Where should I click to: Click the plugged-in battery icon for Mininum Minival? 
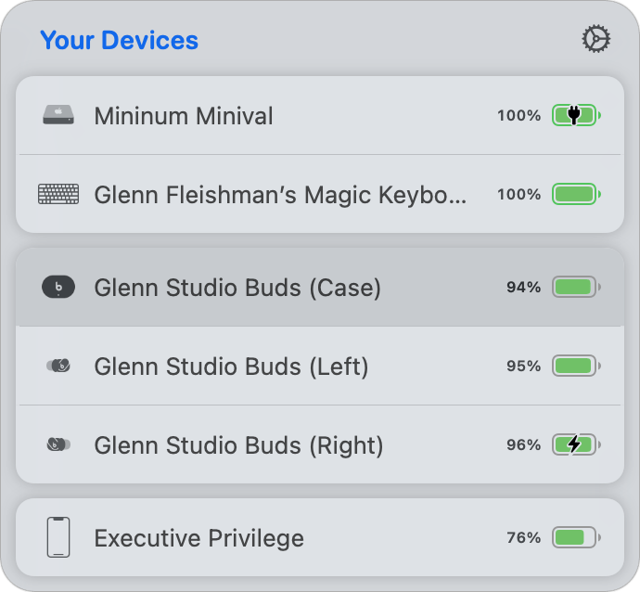coord(576,115)
